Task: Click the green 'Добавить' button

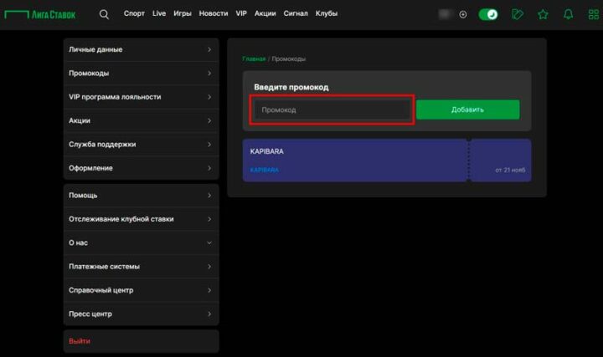Action: pyautogui.click(x=467, y=110)
